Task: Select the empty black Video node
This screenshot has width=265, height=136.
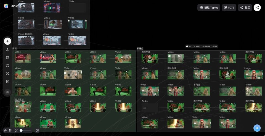Action: [x=77, y=8]
